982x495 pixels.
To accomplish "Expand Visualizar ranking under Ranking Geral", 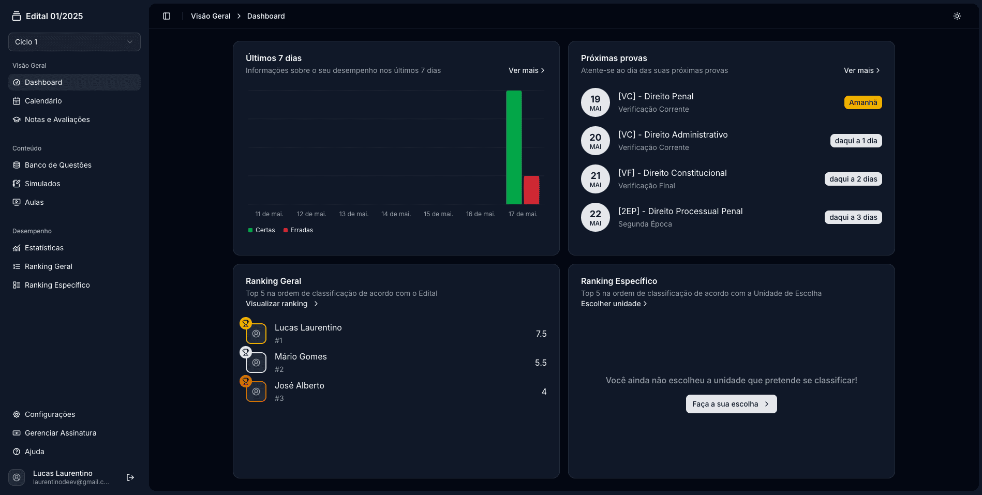I will click(281, 304).
